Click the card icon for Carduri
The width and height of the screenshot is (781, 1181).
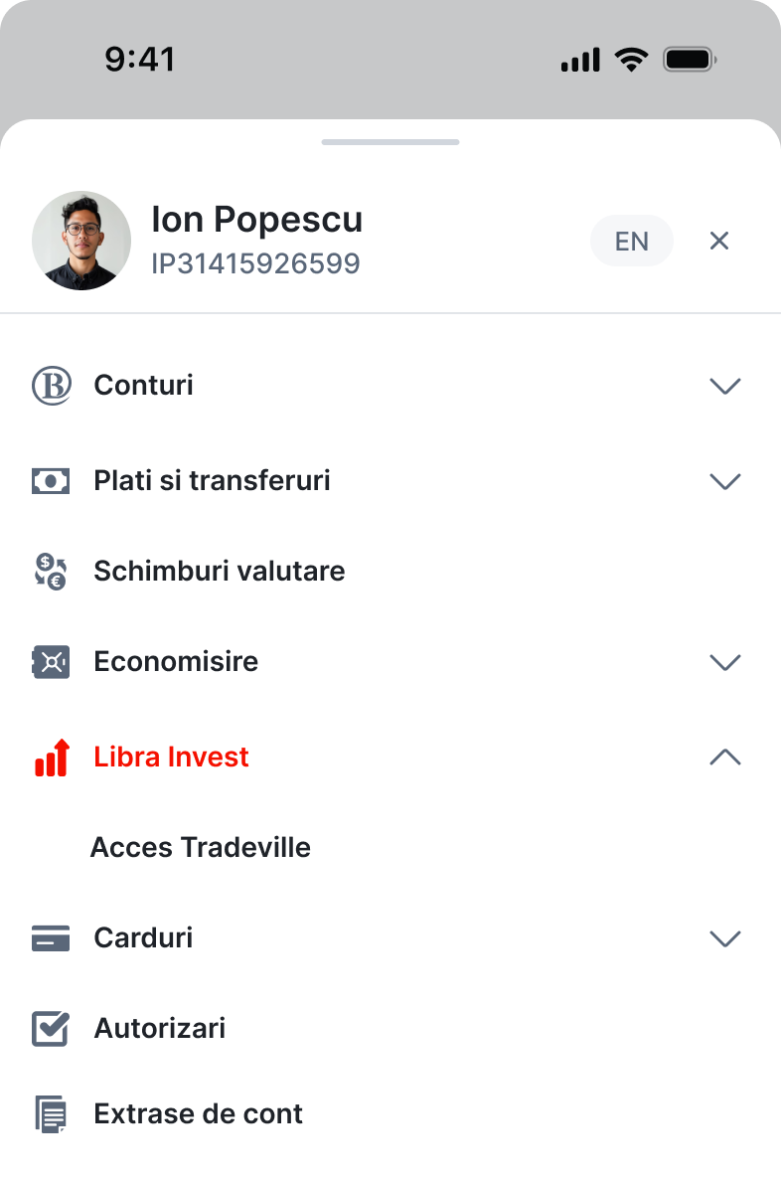pyautogui.click(x=51, y=938)
